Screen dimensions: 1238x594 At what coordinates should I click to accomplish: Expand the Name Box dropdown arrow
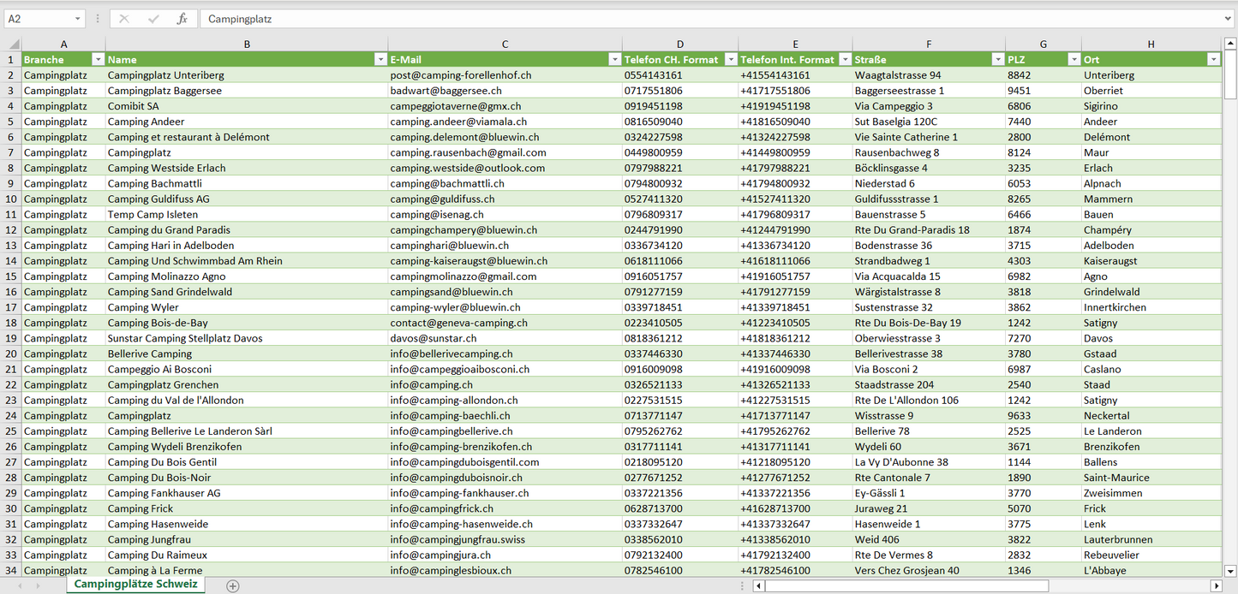[78, 19]
